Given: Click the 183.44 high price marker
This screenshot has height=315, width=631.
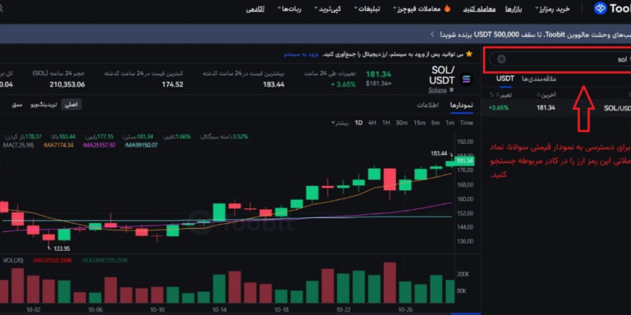Looking at the screenshot, I should 439,153.
